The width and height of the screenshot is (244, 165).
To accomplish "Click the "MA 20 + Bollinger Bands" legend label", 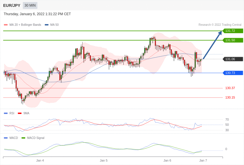I will coord(25,25).
